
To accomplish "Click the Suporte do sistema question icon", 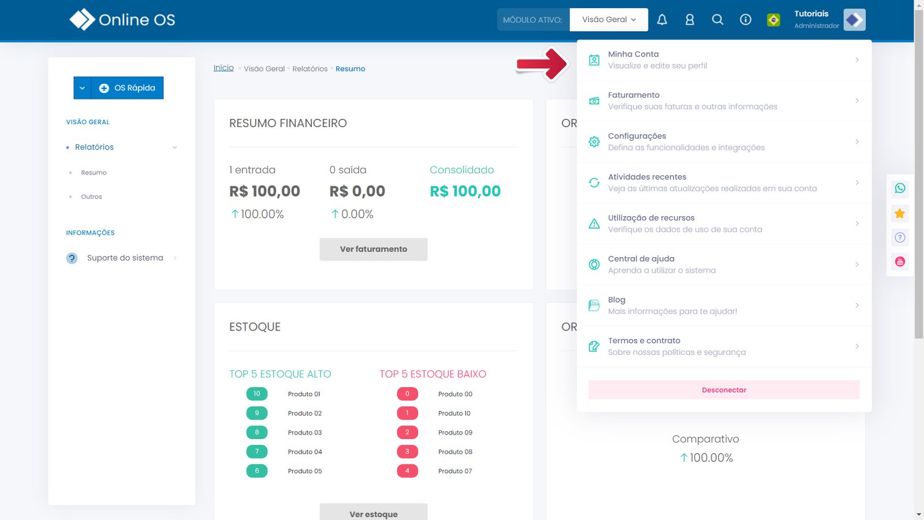I will (72, 258).
